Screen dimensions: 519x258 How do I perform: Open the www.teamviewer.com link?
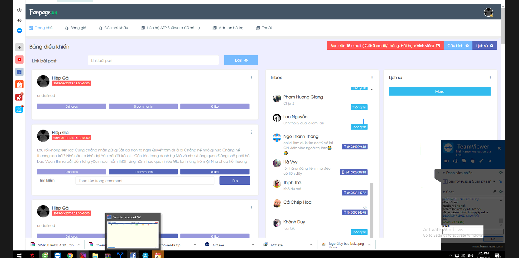487,246
